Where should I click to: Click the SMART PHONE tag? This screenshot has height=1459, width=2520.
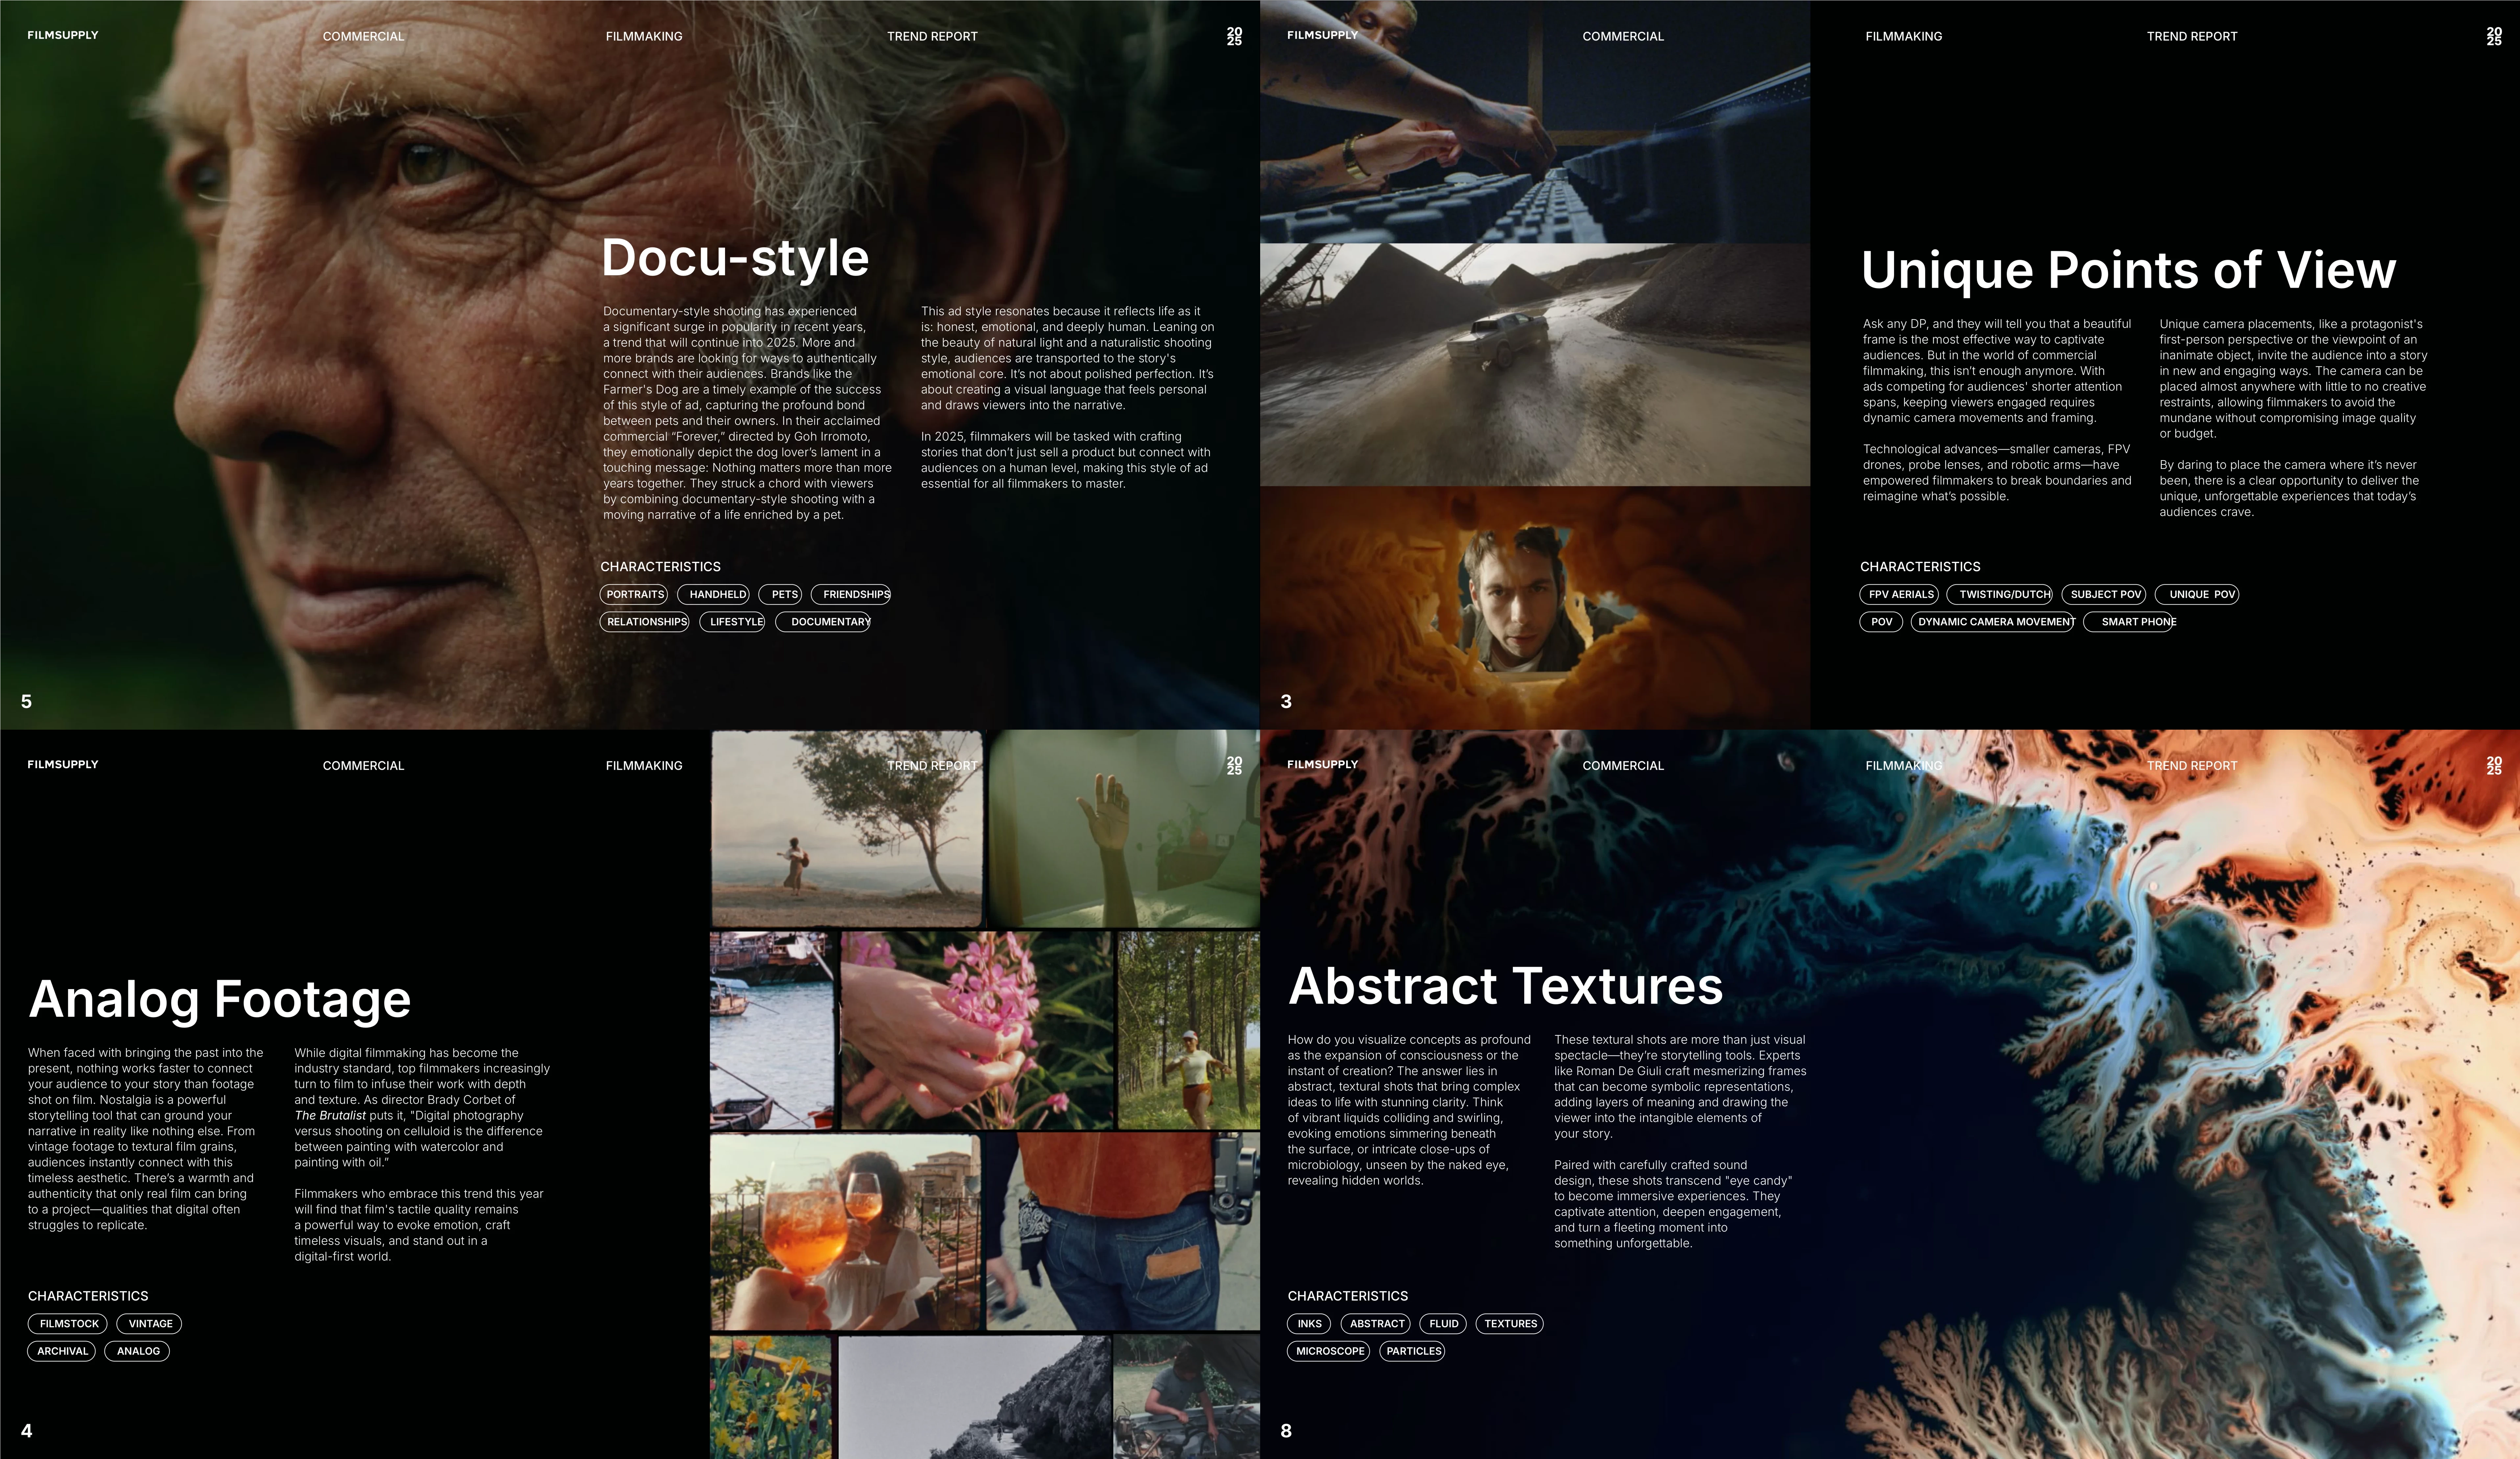[x=2130, y=622]
